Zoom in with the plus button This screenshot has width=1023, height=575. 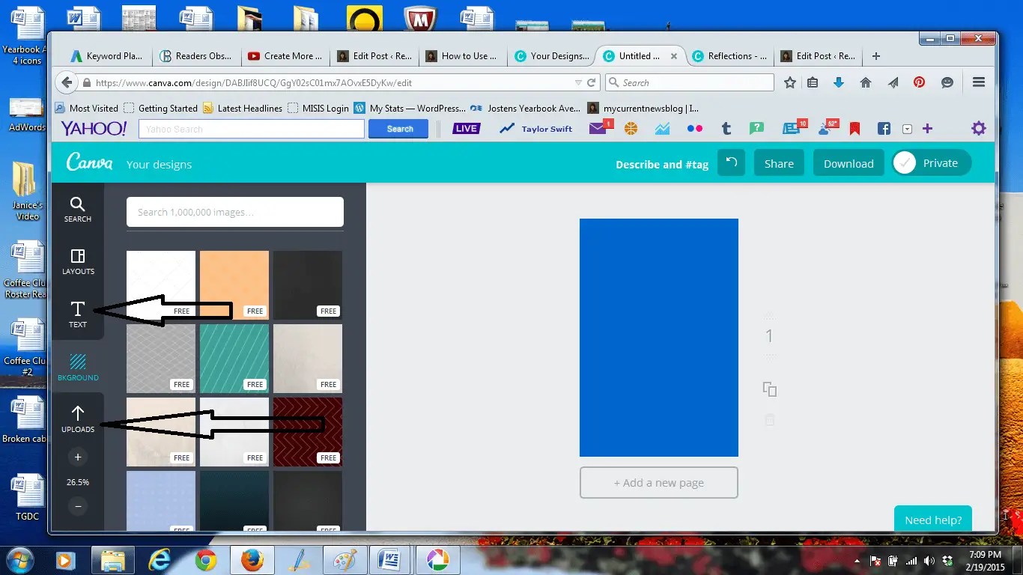(x=78, y=457)
